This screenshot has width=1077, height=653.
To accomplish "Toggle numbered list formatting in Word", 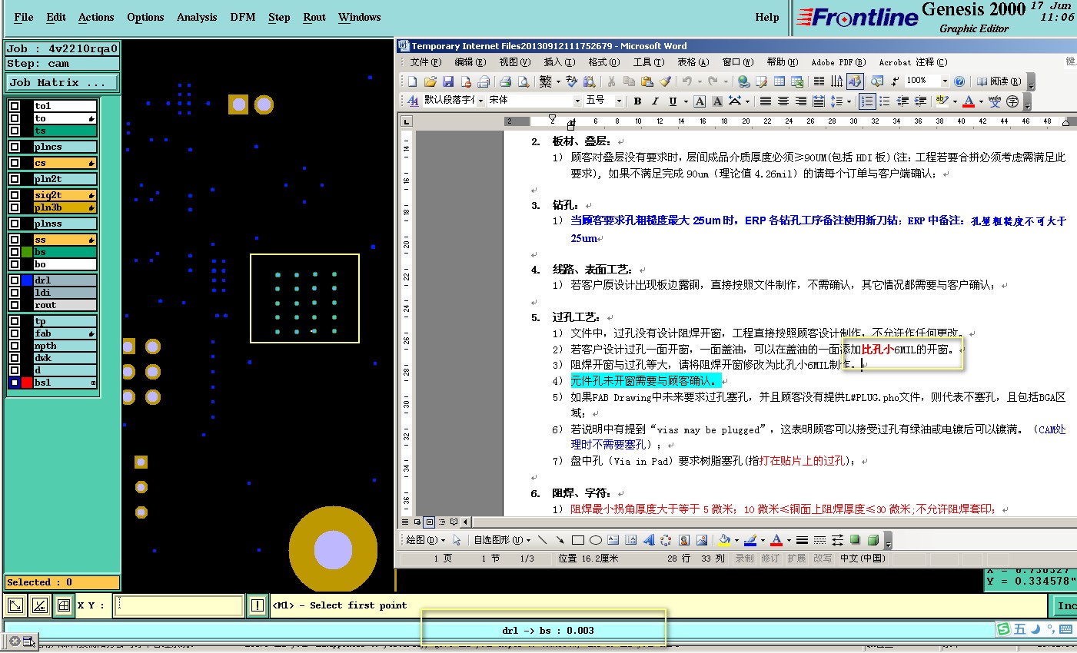I will pos(867,101).
